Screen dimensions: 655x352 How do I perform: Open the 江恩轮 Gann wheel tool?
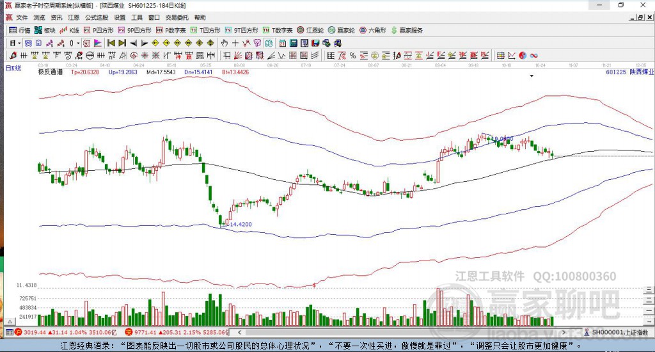[311, 30]
